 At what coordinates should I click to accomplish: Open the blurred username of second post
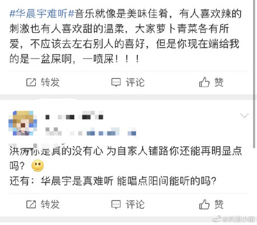pos(74,116)
